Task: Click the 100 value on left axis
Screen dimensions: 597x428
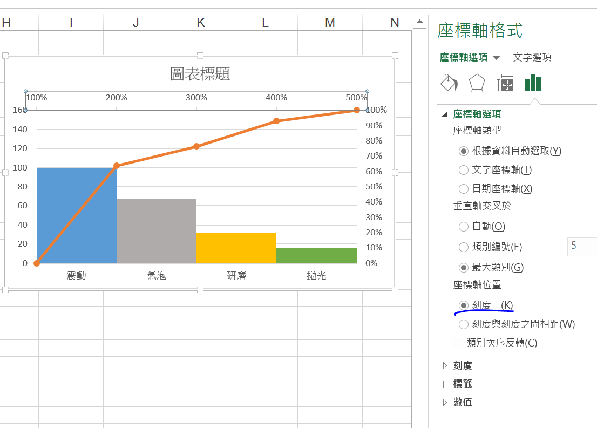Action: [20, 167]
